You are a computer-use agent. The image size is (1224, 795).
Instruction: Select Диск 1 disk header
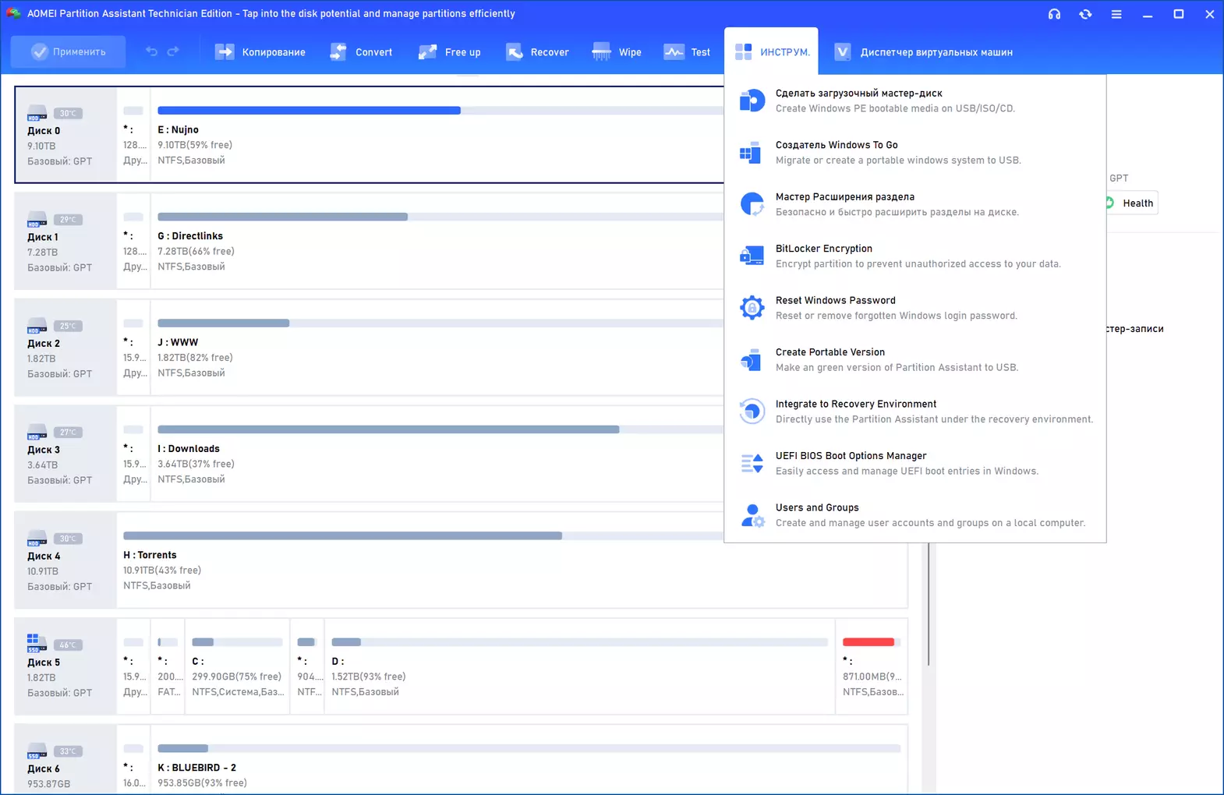click(65, 241)
